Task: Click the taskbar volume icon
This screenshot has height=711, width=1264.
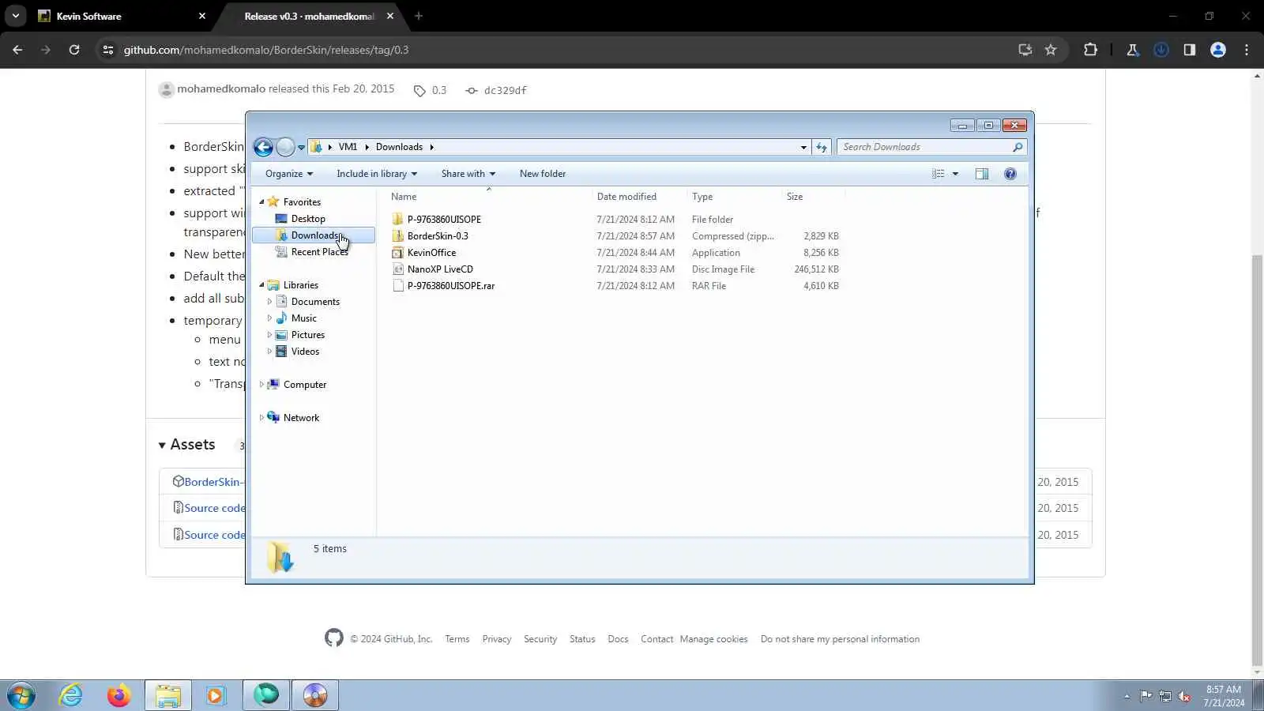Action: pos(1184,696)
